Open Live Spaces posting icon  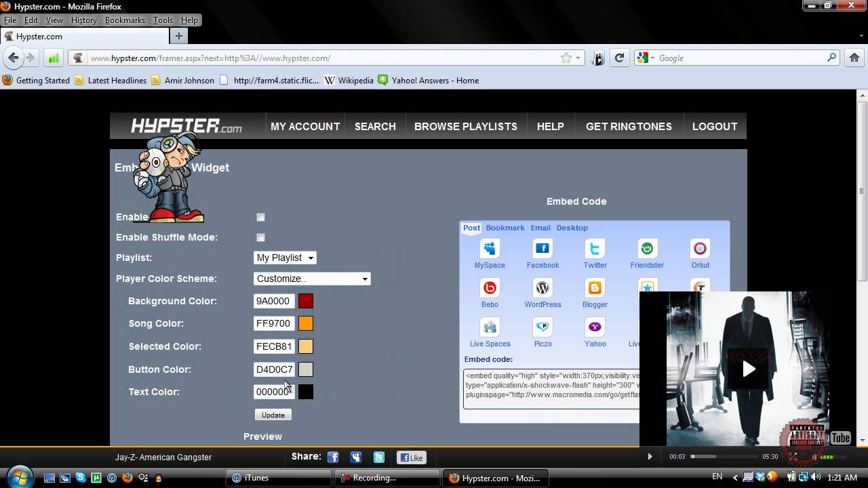pyautogui.click(x=490, y=327)
